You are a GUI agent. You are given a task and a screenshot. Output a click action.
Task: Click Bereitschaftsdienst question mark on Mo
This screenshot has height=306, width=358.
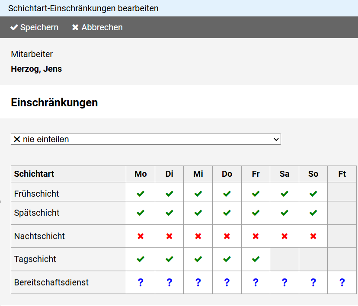coord(141,282)
